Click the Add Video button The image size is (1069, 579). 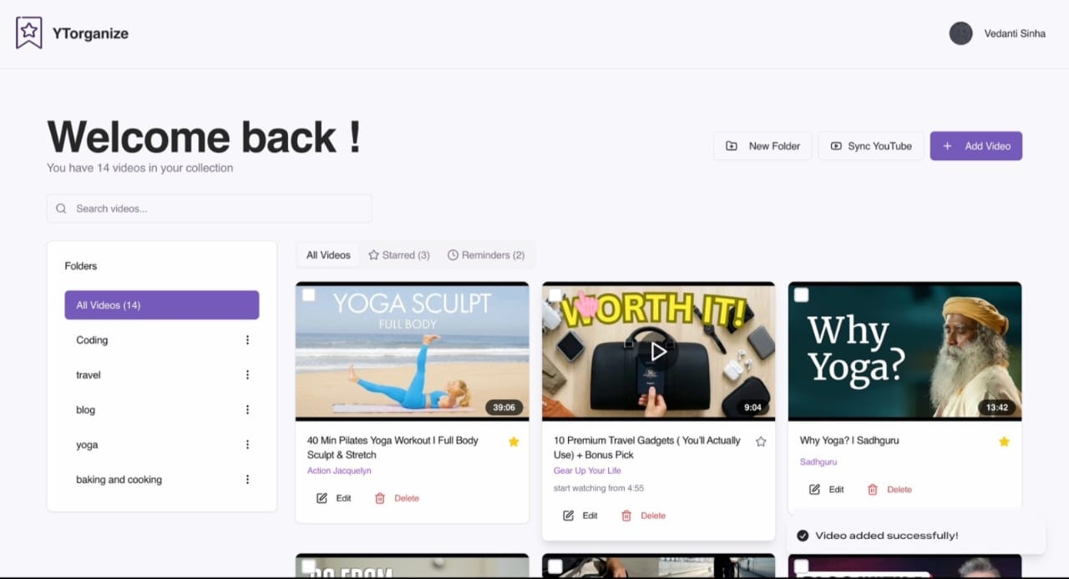(976, 146)
